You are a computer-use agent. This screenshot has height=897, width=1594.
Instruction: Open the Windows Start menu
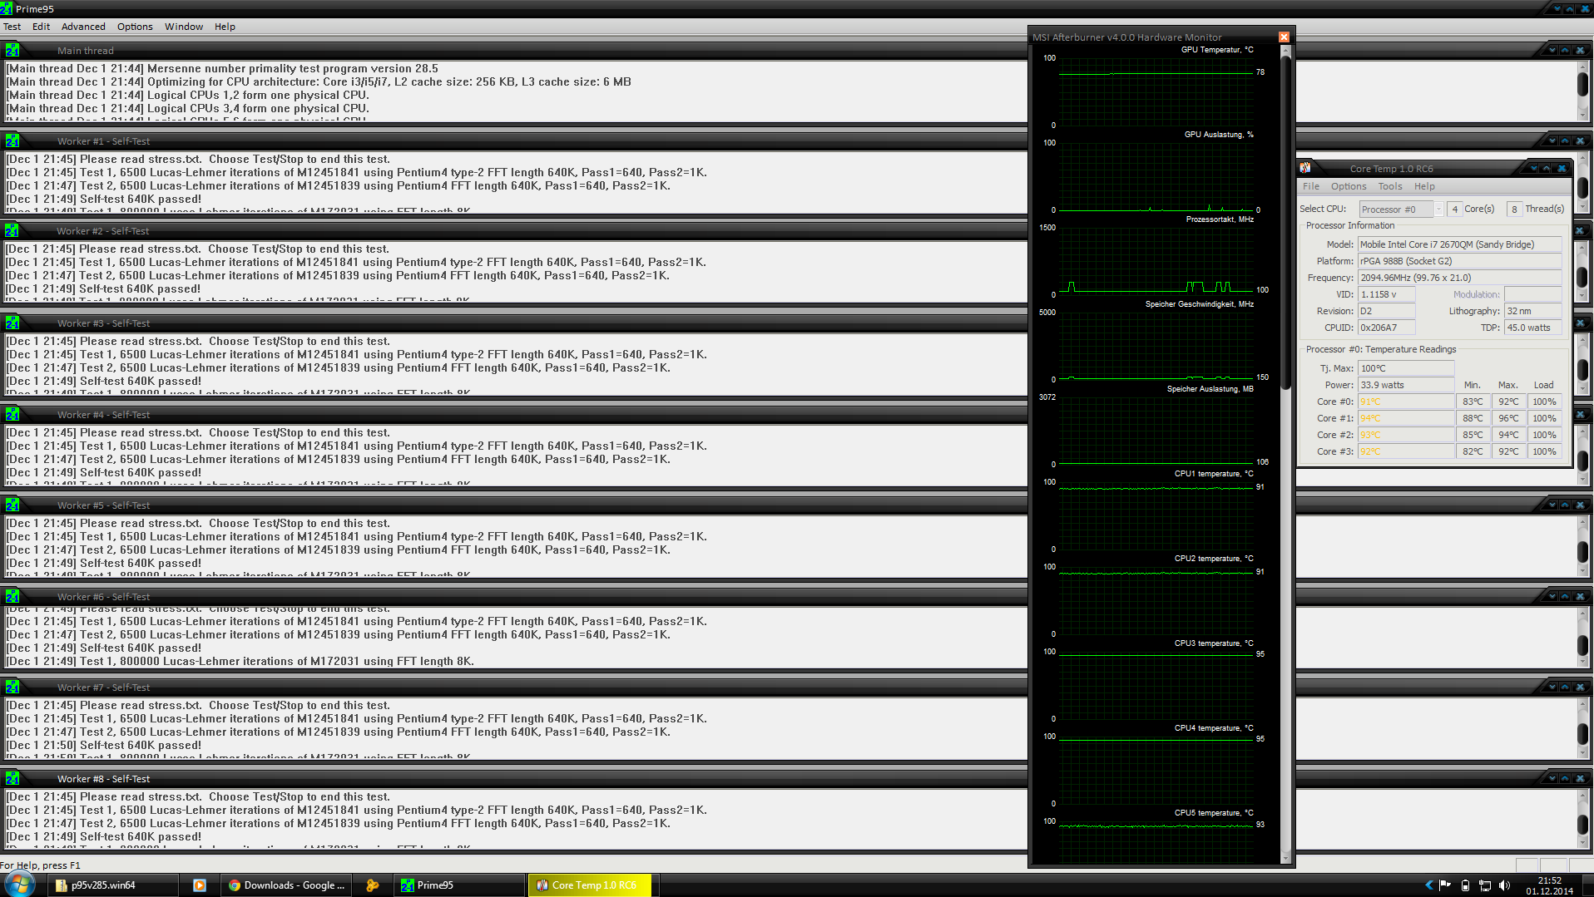coord(18,885)
